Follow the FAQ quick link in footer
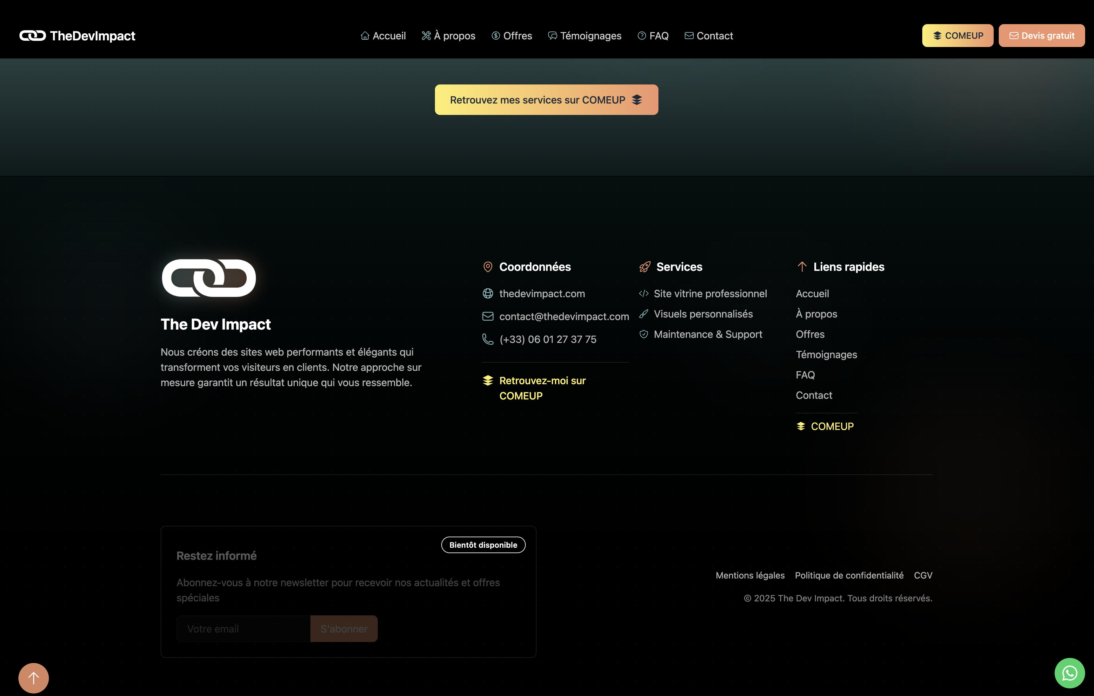This screenshot has height=696, width=1094. tap(805, 375)
